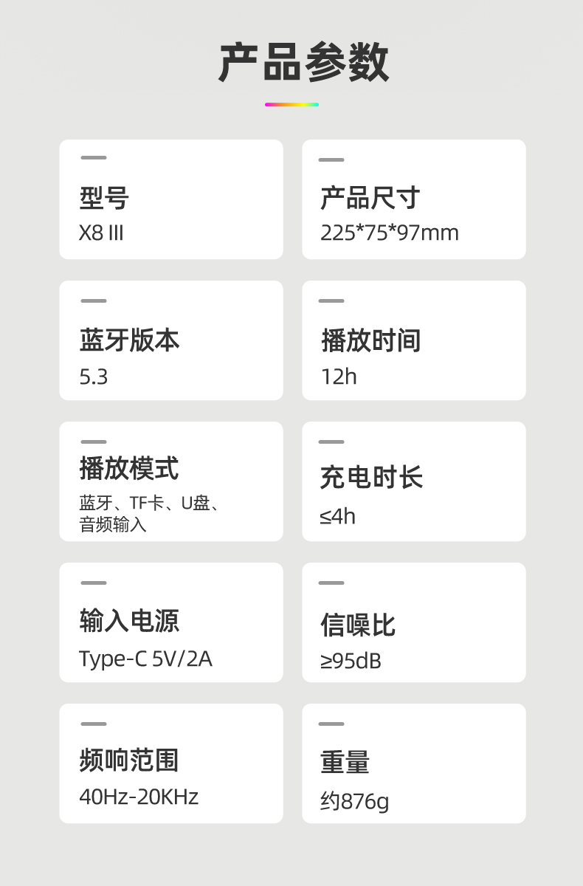Select the 产品尺寸 label
The height and width of the screenshot is (886, 583).
coord(370,198)
